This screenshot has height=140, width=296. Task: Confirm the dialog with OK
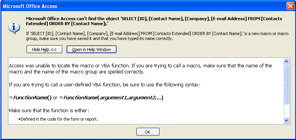148,132
